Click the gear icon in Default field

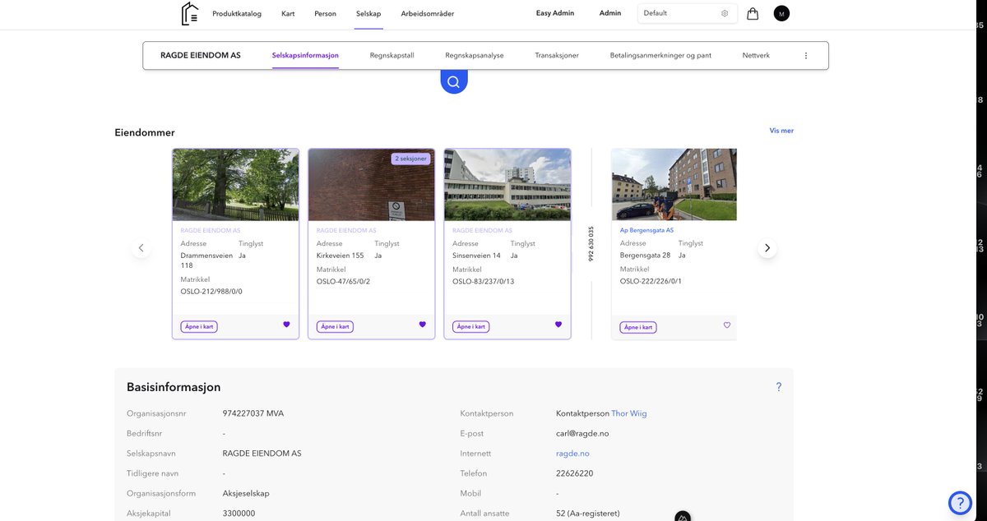(x=725, y=13)
